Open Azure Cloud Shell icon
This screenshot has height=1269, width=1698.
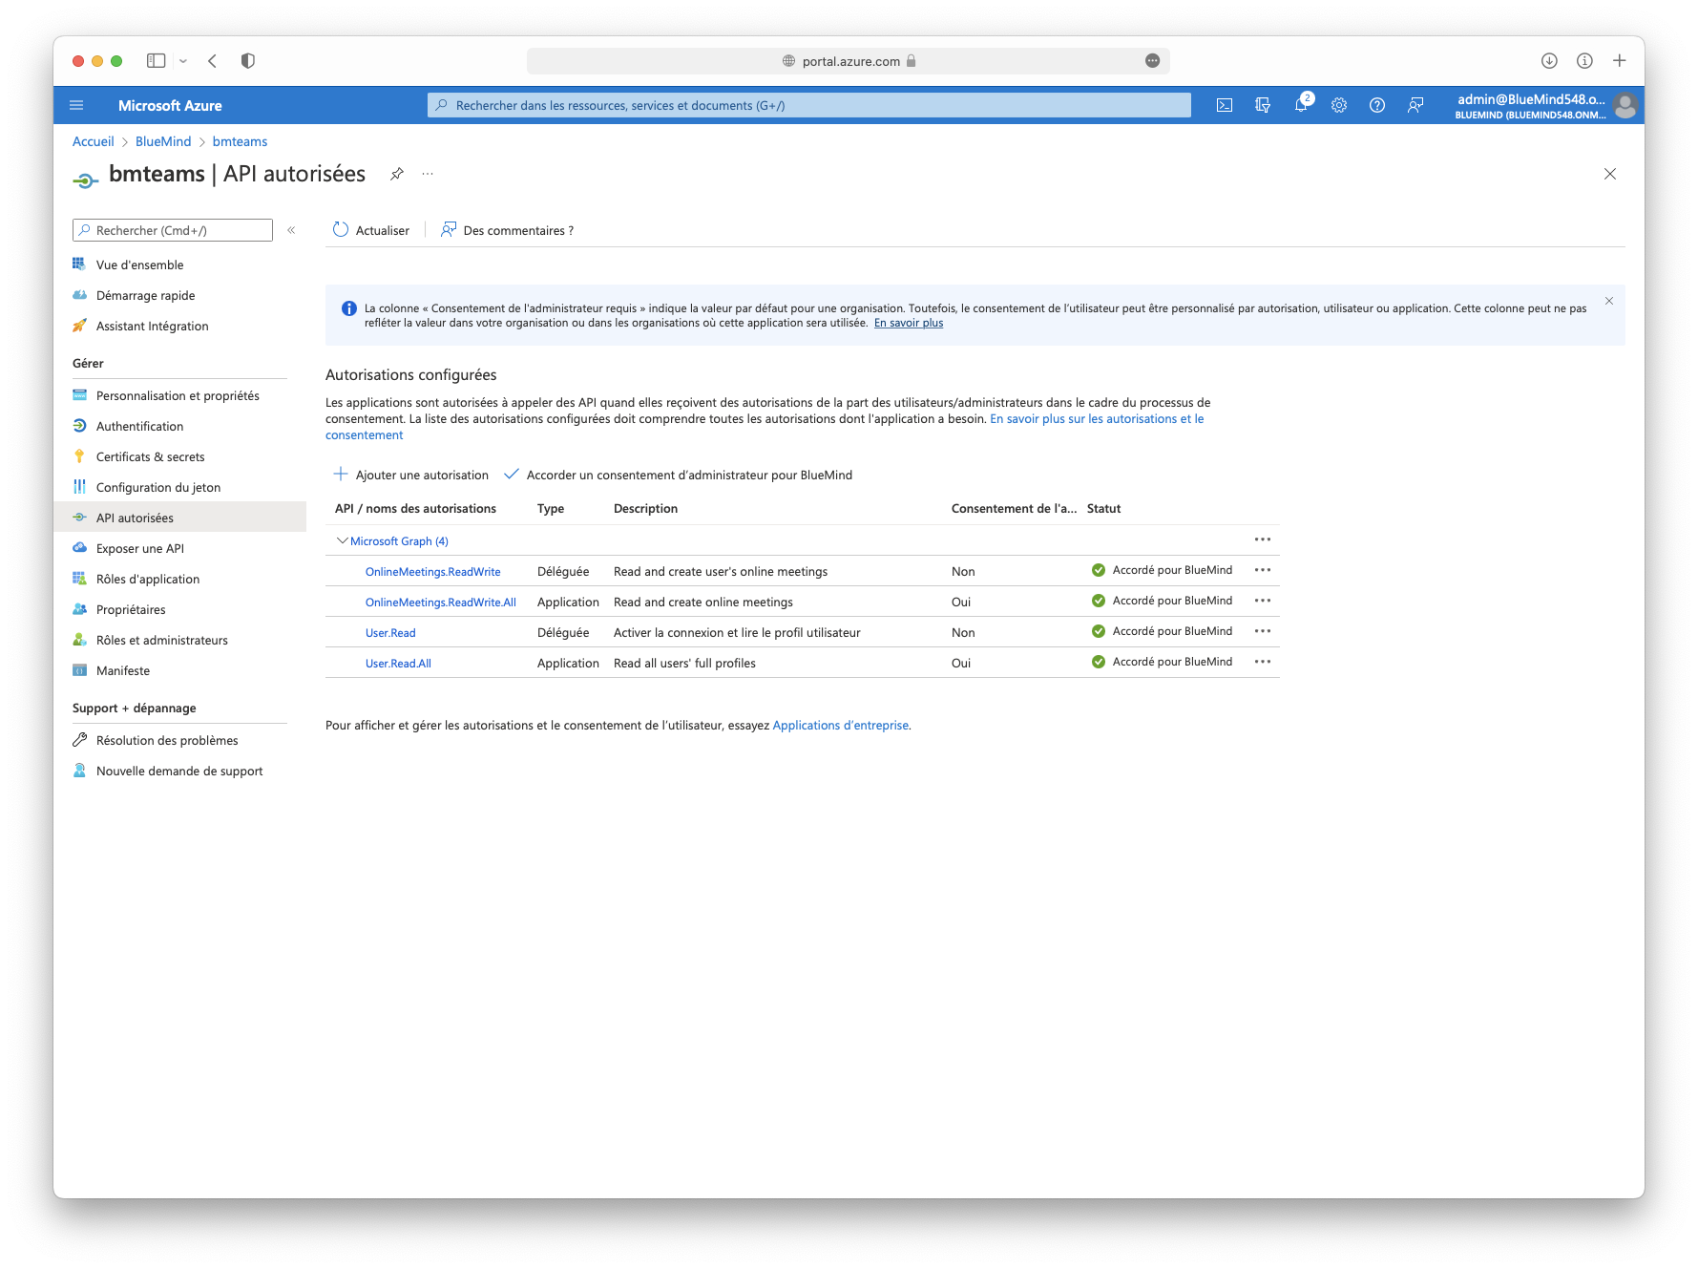[1224, 106]
